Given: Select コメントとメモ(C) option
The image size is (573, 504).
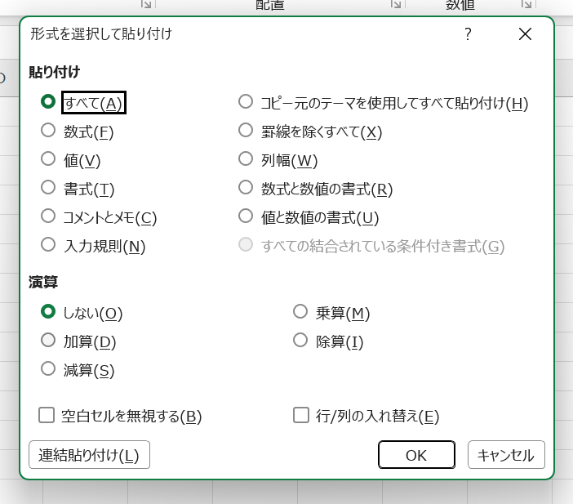Looking at the screenshot, I should (48, 216).
